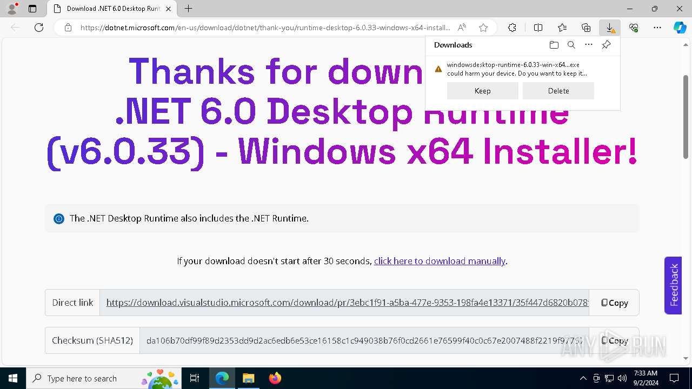Click the info icon in the notice
The height and width of the screenshot is (389, 692).
pyautogui.click(x=59, y=219)
